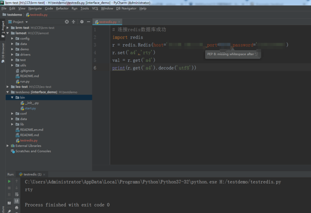
Task: Click the 'rty' console output line
Action: 29,189
